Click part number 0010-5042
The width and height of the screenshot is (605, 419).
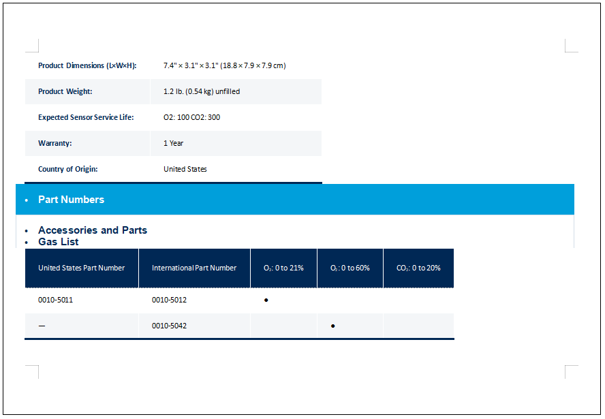(x=170, y=326)
